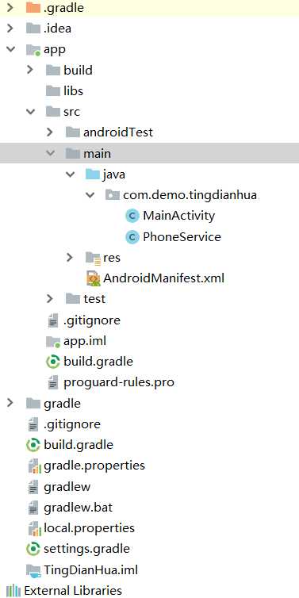
Task: Click the MainActivity class icon
Action: click(x=132, y=217)
